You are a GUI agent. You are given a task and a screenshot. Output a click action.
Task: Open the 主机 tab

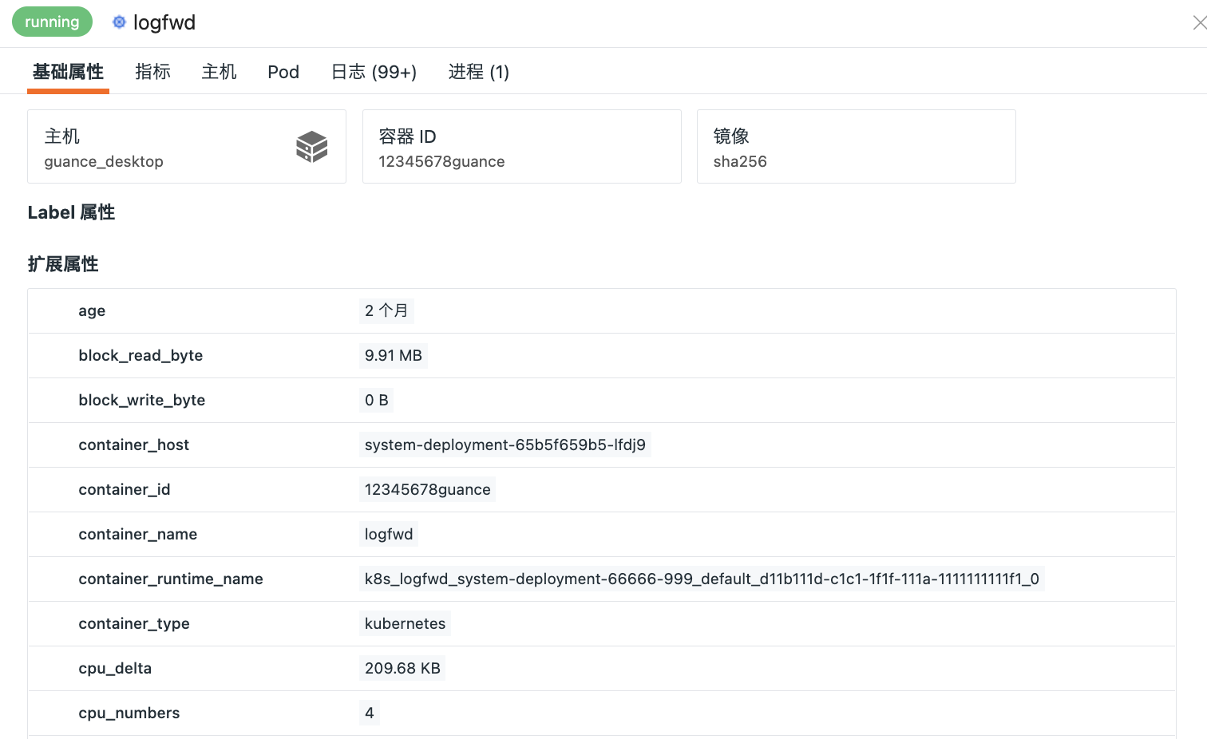(x=219, y=72)
